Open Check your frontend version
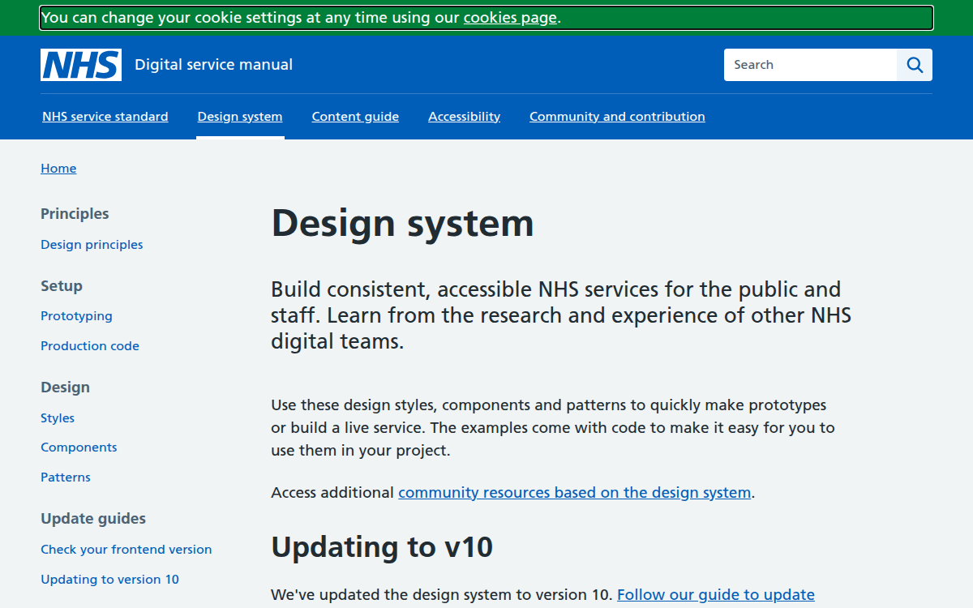This screenshot has height=608, width=973. pos(126,550)
